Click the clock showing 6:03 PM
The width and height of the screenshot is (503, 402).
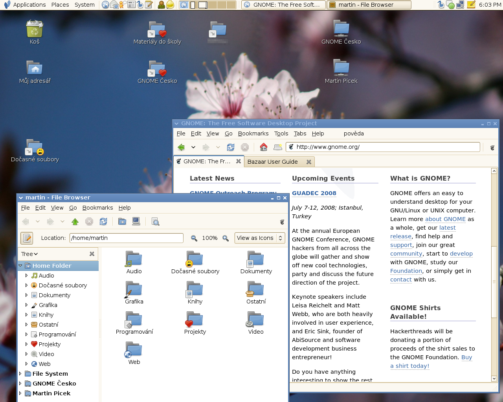(490, 5)
